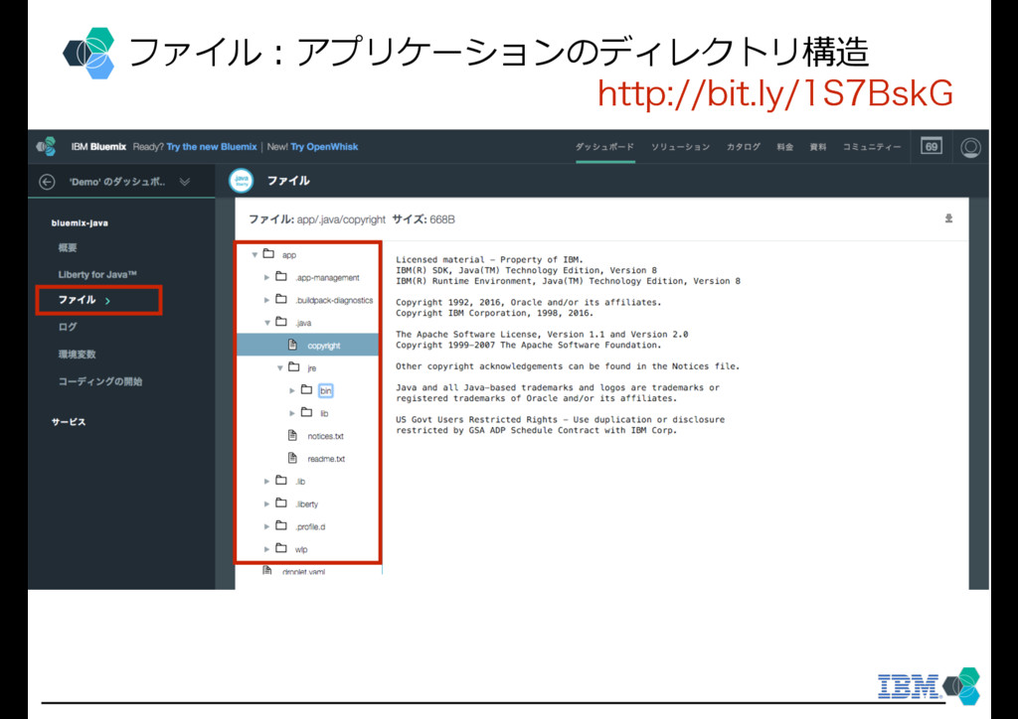Click the .liberty folder icon
The width and height of the screenshot is (1018, 719).
281,503
